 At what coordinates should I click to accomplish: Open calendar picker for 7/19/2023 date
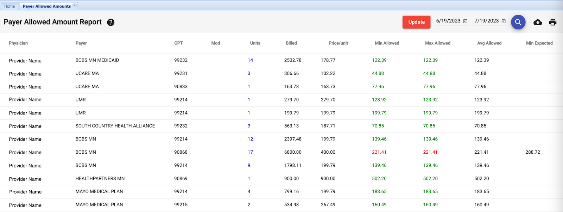coord(504,21)
